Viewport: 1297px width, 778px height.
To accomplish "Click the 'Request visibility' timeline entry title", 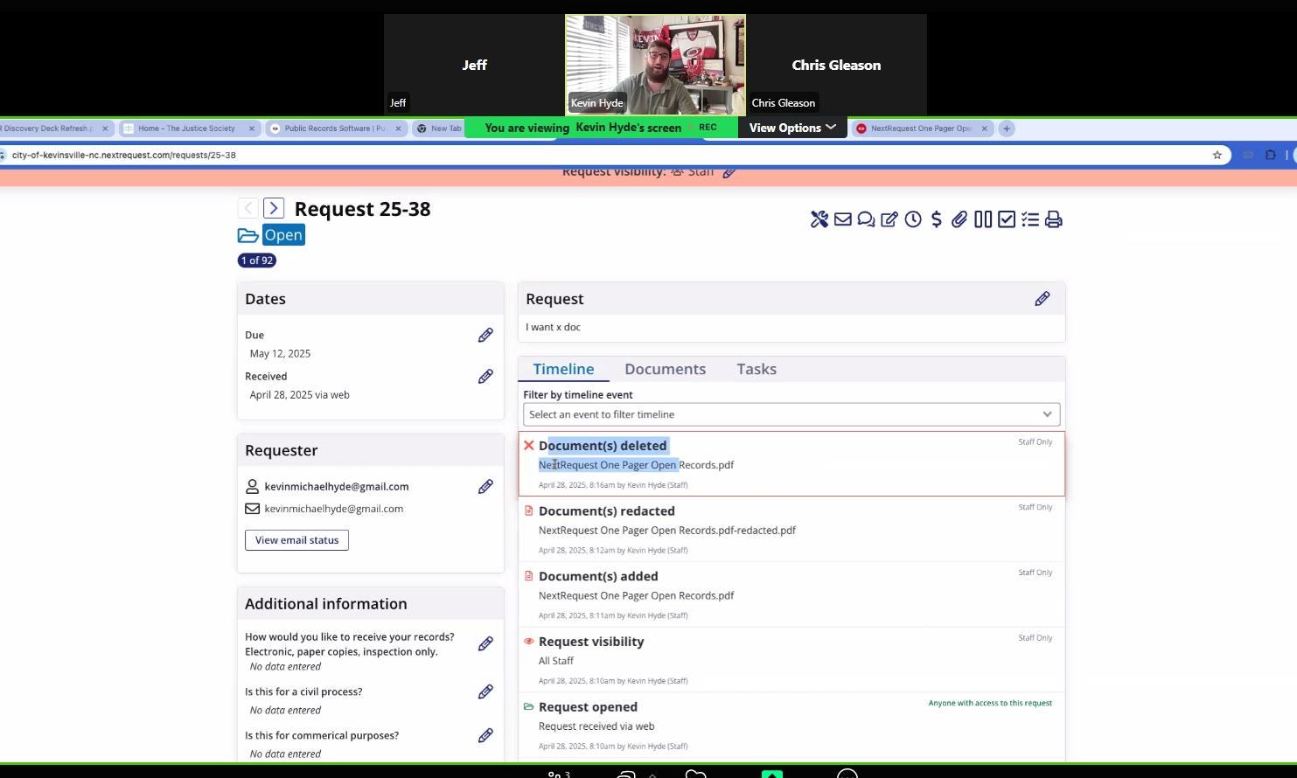I will click(x=591, y=642).
